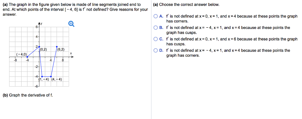The image size is (302, 119).
Task: Click option B text about cusps at x=-4
Action: pos(228,30)
